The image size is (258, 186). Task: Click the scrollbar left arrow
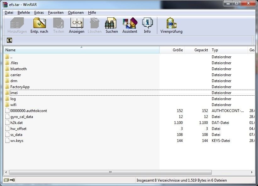click(6, 172)
